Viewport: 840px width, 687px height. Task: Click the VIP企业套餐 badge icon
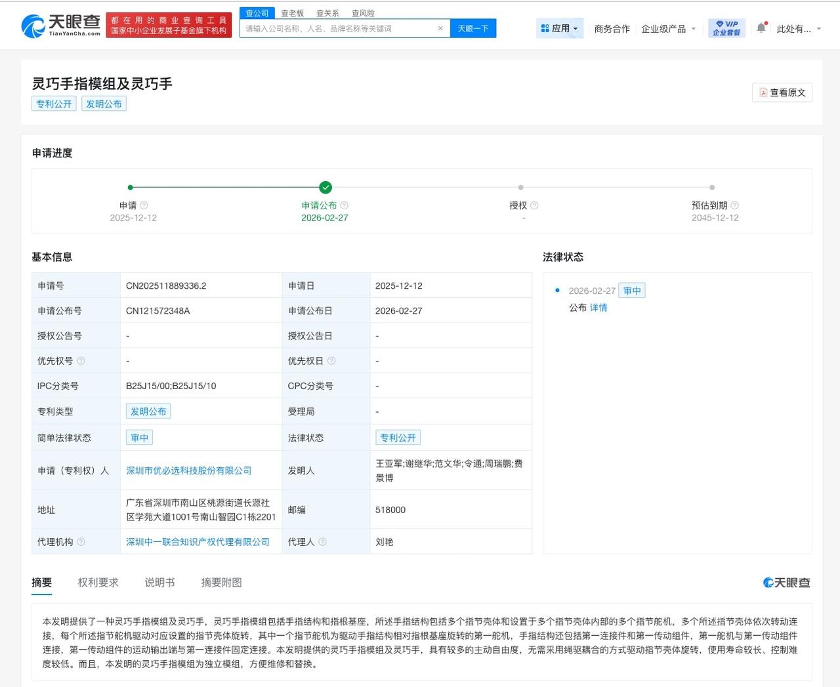726,28
